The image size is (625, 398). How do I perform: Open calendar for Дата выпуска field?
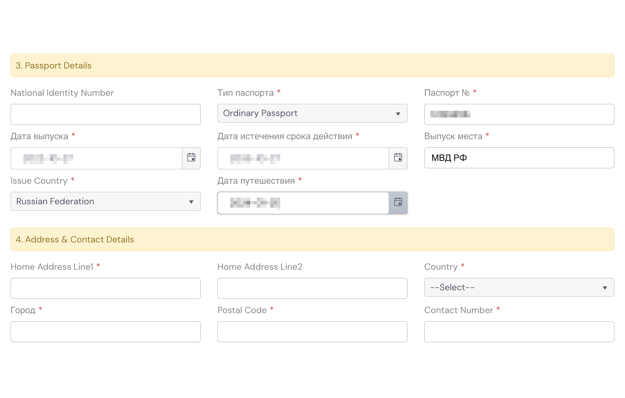pos(191,158)
